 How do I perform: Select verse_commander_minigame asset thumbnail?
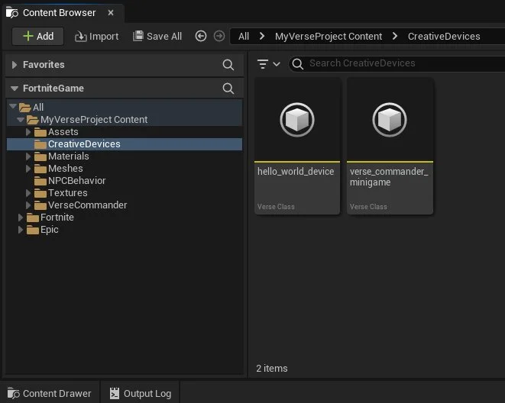pos(390,120)
